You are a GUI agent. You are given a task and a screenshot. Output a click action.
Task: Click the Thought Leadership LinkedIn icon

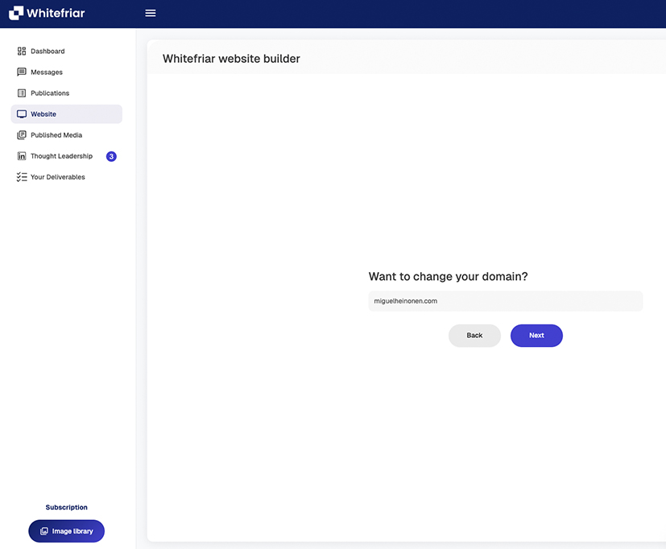pos(22,156)
